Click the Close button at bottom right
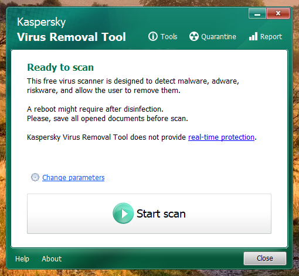Image resolution: width=299 pixels, height=276 pixels. [265, 258]
